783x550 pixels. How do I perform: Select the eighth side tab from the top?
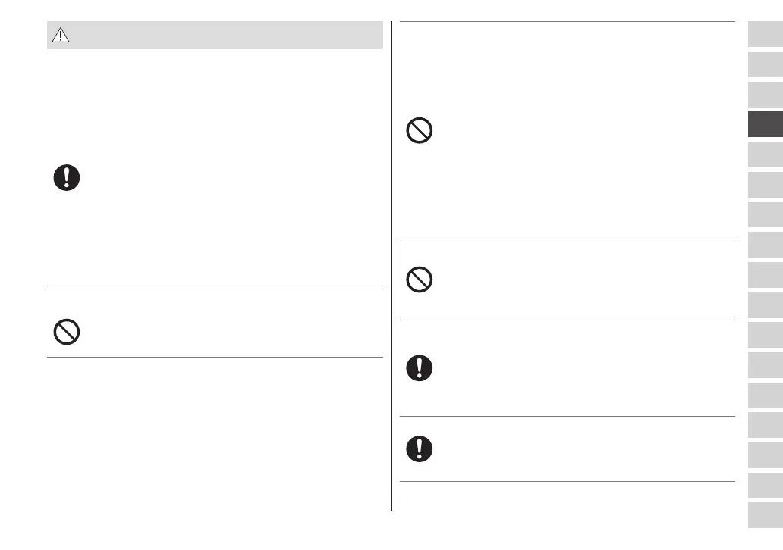pyautogui.click(x=765, y=245)
